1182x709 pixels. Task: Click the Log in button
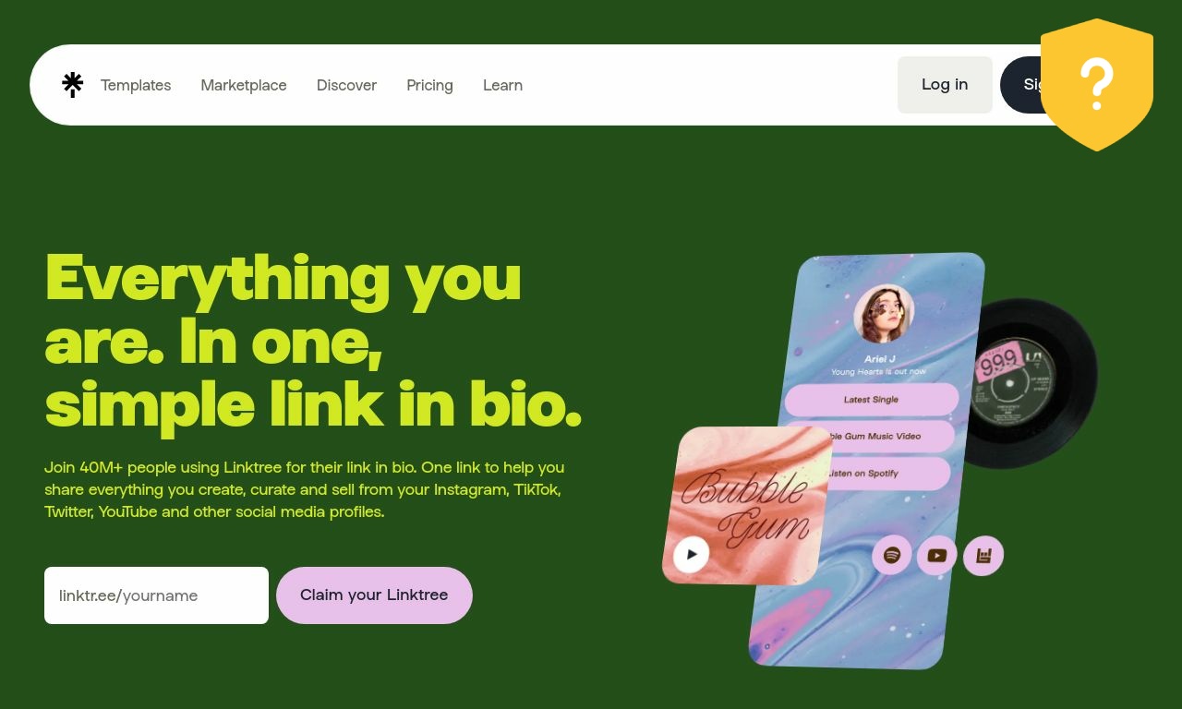click(945, 85)
